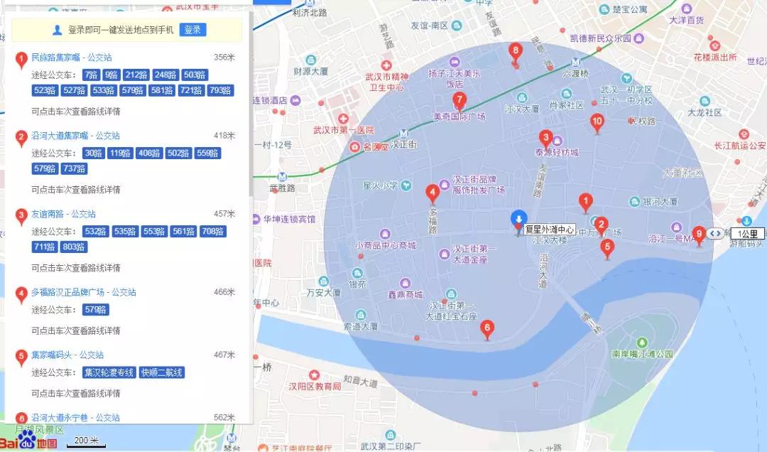Click map marker 7 above 美奇国际广场
Image resolution: width=767 pixels, height=452 pixels.
click(459, 102)
